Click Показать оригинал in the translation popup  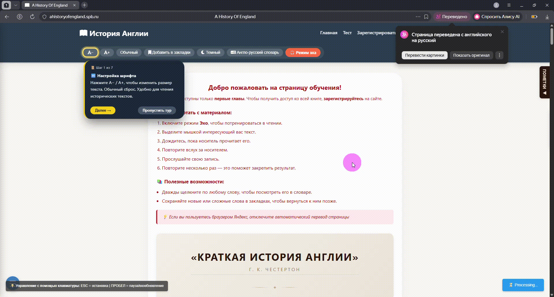pyautogui.click(x=471, y=55)
